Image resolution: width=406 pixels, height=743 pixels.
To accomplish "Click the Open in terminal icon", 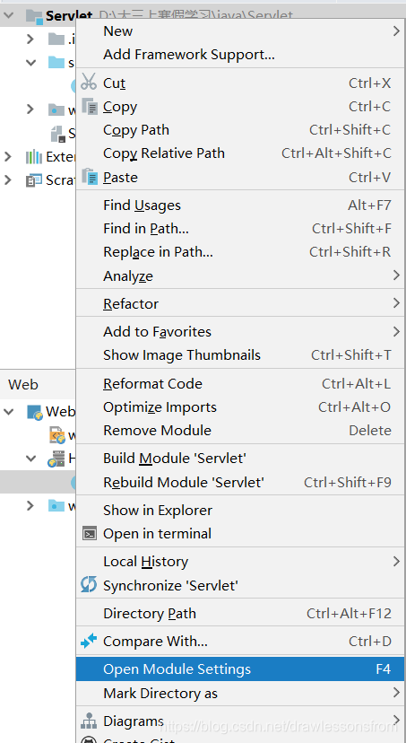I will coord(89,534).
